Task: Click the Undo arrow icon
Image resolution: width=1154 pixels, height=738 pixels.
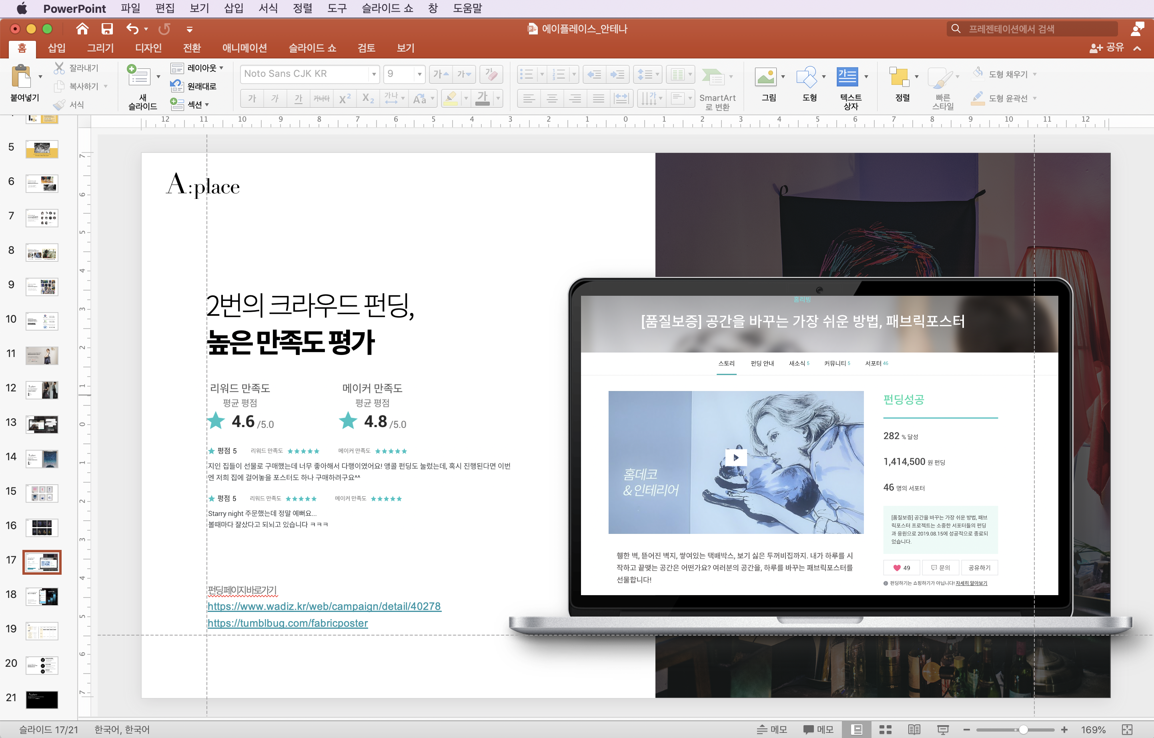Action: 132,29
